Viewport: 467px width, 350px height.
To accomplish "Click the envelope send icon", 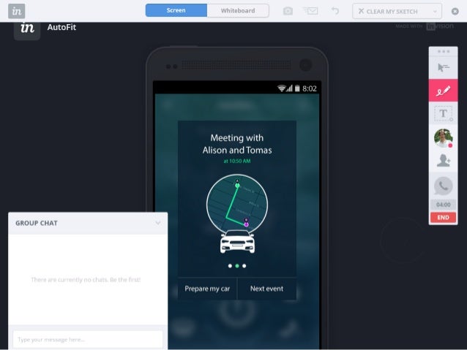I will click(310, 11).
